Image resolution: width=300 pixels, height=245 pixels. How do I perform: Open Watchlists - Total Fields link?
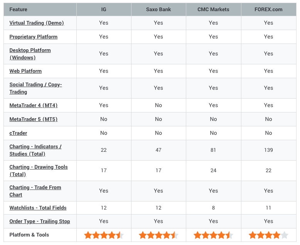coord(38,208)
